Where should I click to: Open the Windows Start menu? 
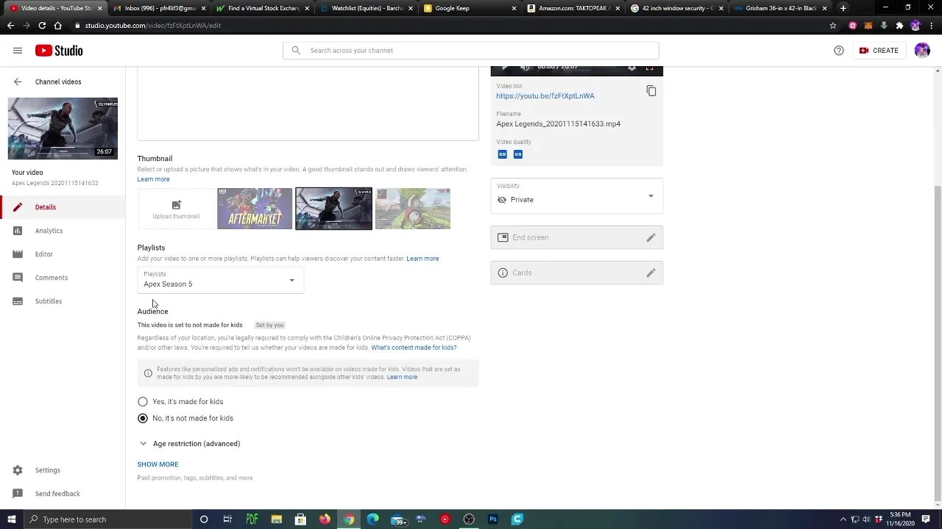11,519
